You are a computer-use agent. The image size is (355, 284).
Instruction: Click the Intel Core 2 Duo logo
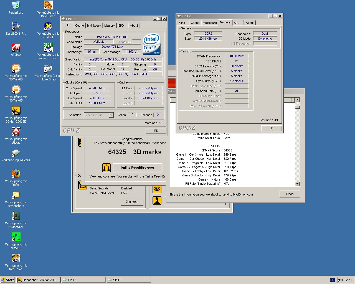pyautogui.click(x=151, y=44)
